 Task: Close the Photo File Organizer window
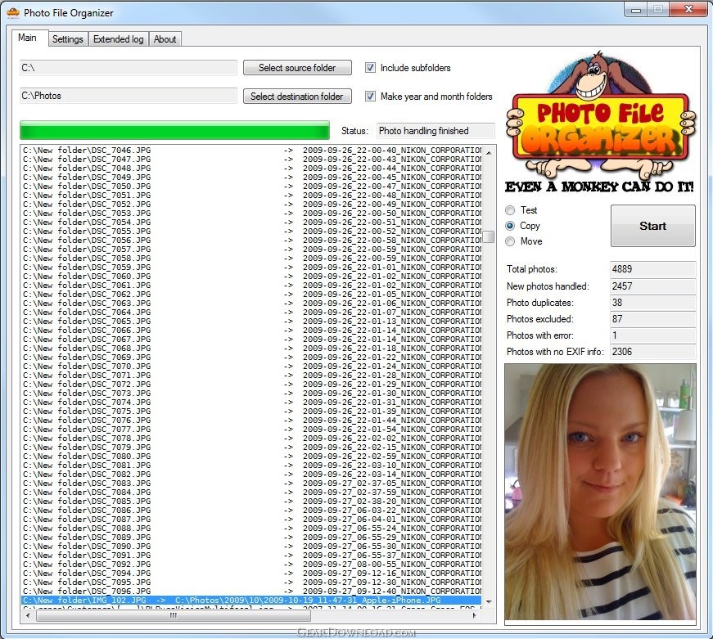pos(688,10)
